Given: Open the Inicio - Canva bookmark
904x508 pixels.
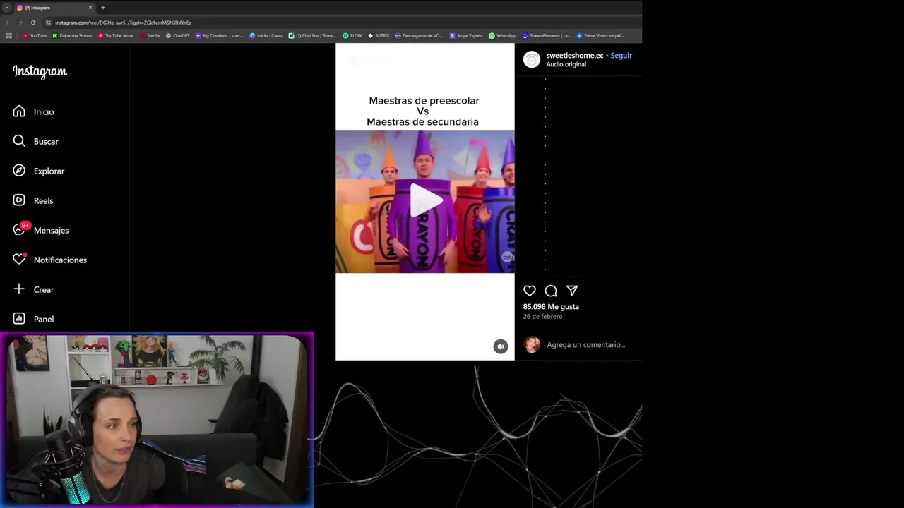Looking at the screenshot, I should pos(266,35).
